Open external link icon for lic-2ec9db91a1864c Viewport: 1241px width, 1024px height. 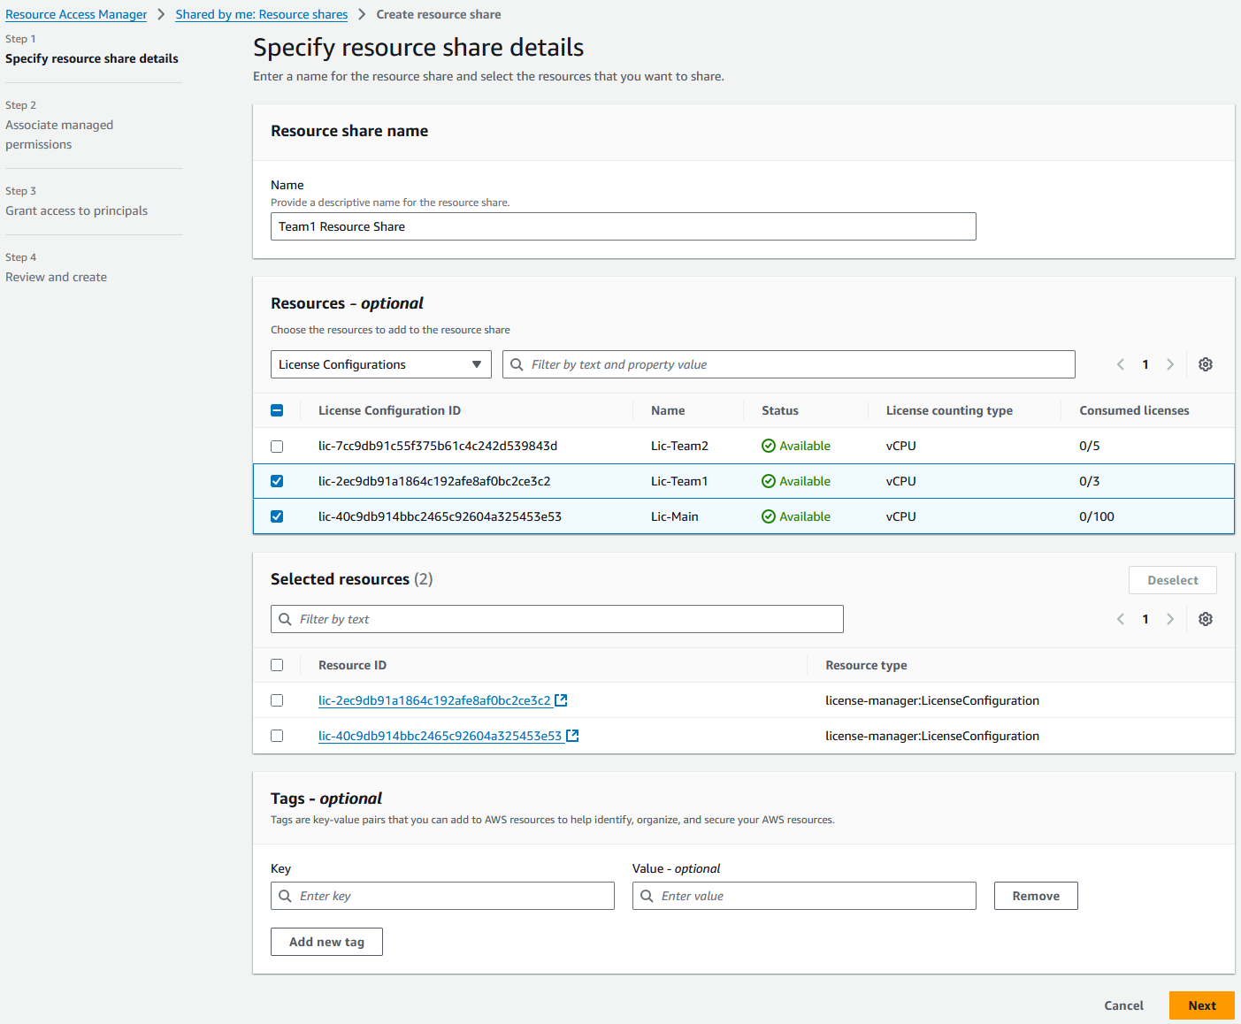[x=561, y=700]
